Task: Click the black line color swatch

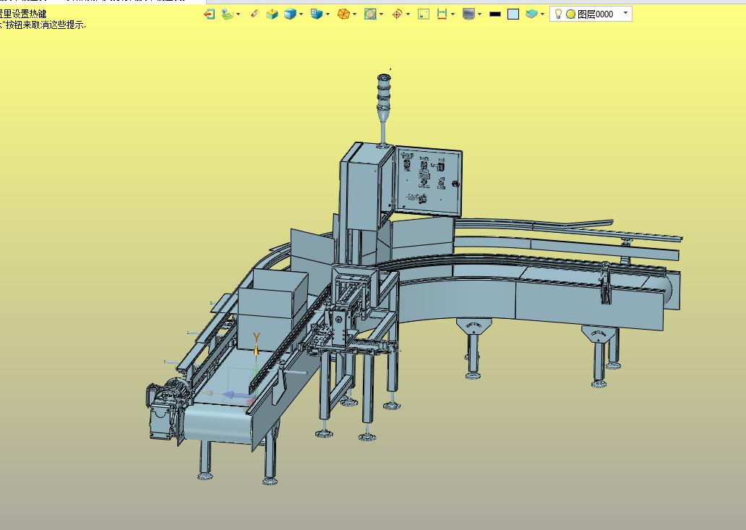Action: point(495,14)
